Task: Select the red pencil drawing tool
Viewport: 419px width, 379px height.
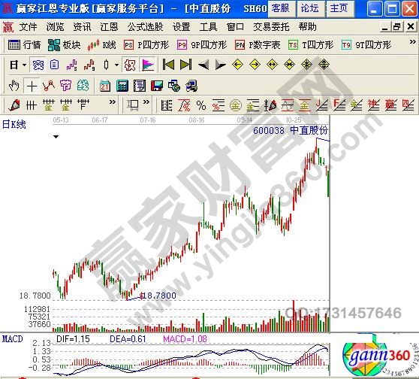Action: 14,105
